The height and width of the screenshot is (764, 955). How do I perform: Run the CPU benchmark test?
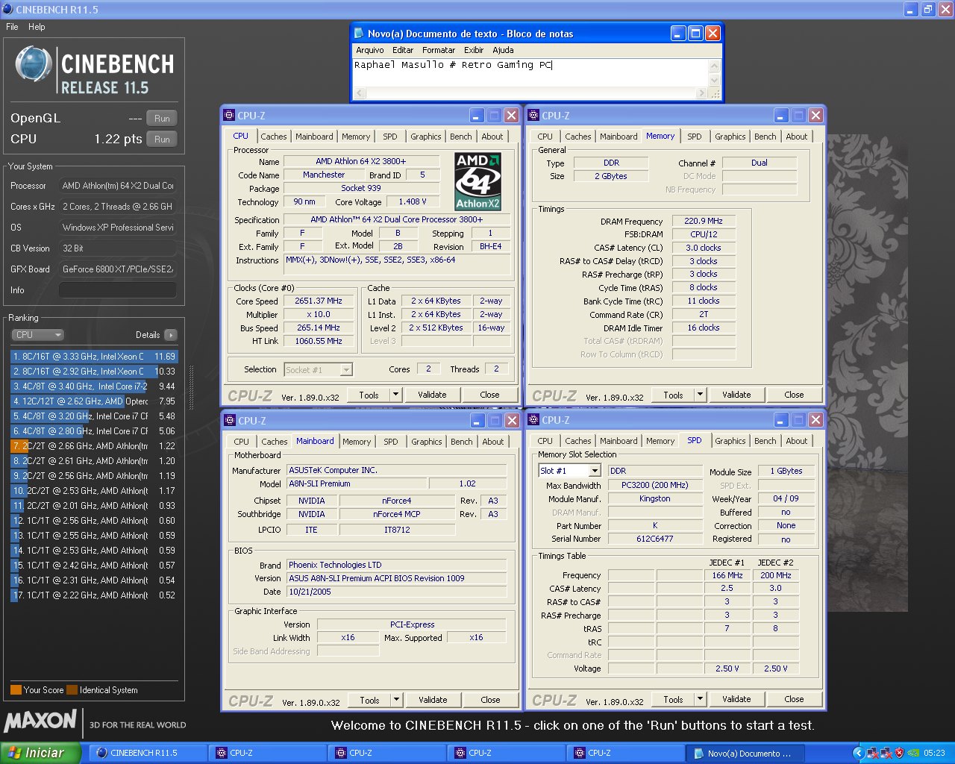coord(162,139)
